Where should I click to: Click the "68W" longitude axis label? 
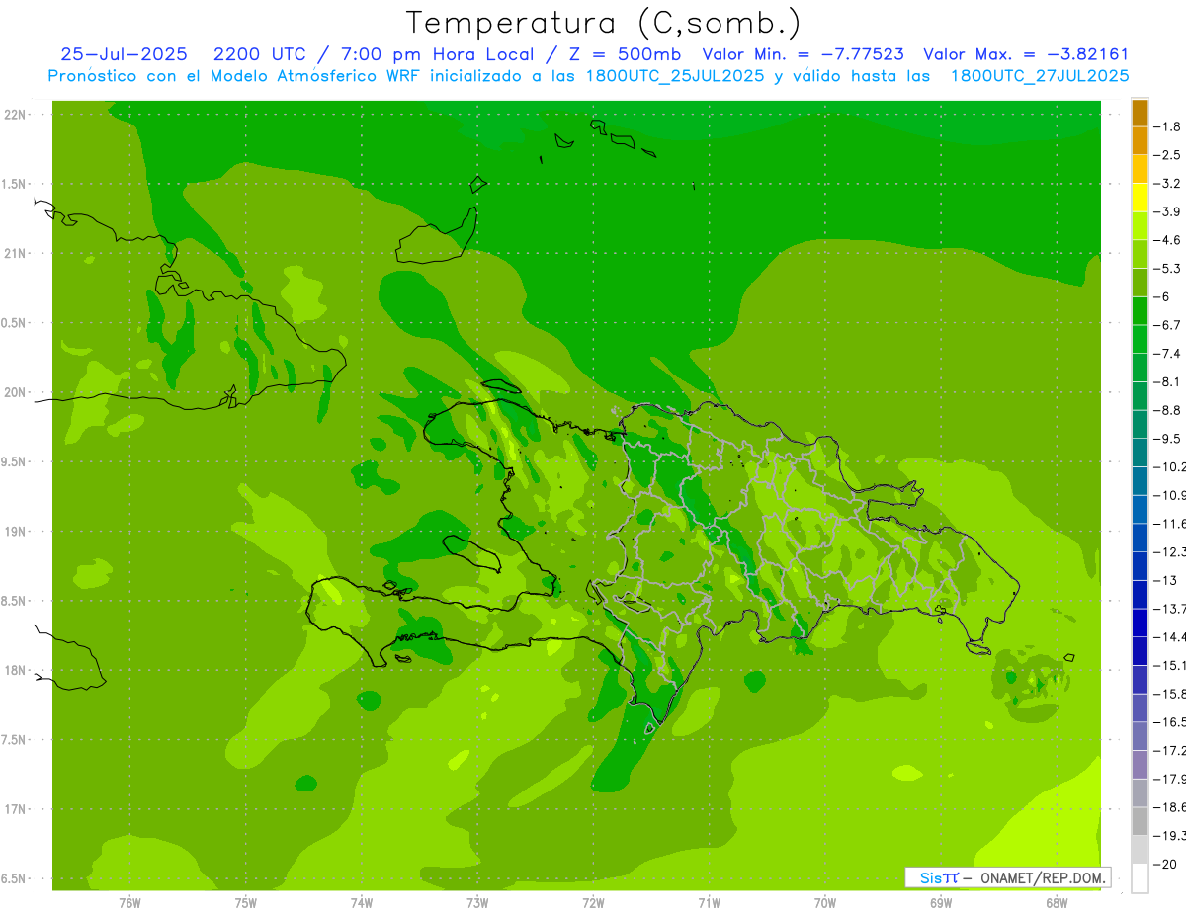[x=1057, y=902]
